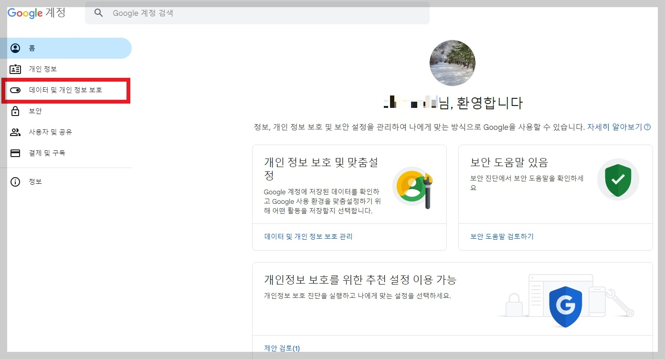Click the toggle icon beside 데이터 및 개인 정보 보호
The image size is (665, 359).
(15, 90)
